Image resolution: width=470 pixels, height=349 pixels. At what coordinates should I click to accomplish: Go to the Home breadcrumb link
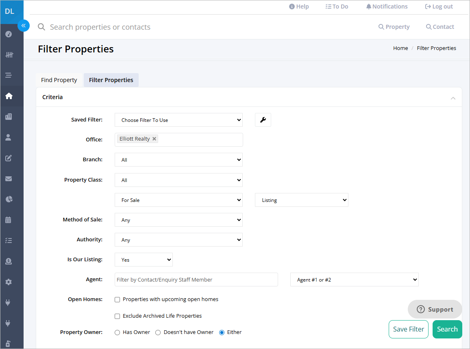(x=400, y=48)
